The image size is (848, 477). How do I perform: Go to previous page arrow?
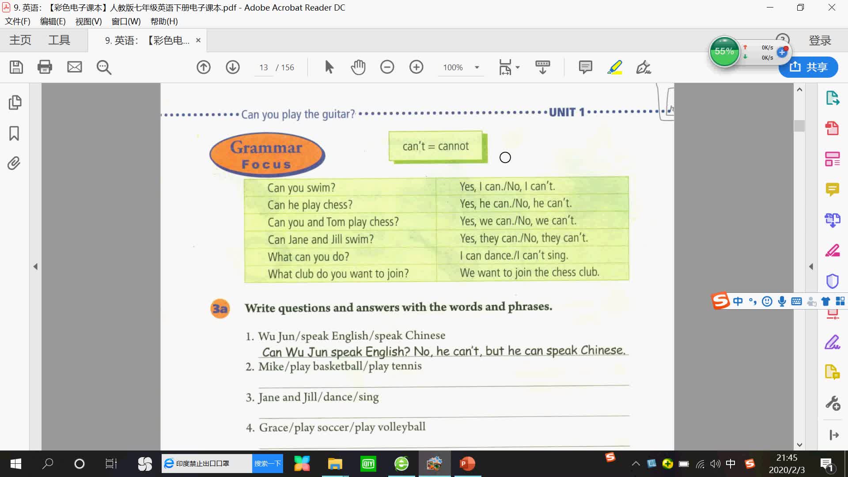point(204,67)
